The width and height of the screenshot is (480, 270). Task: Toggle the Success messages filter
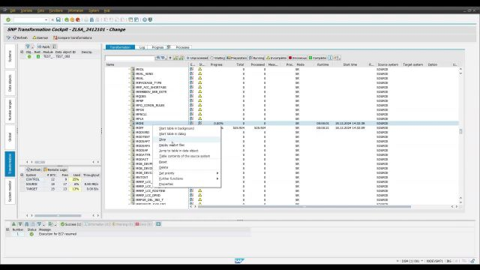coord(71,224)
